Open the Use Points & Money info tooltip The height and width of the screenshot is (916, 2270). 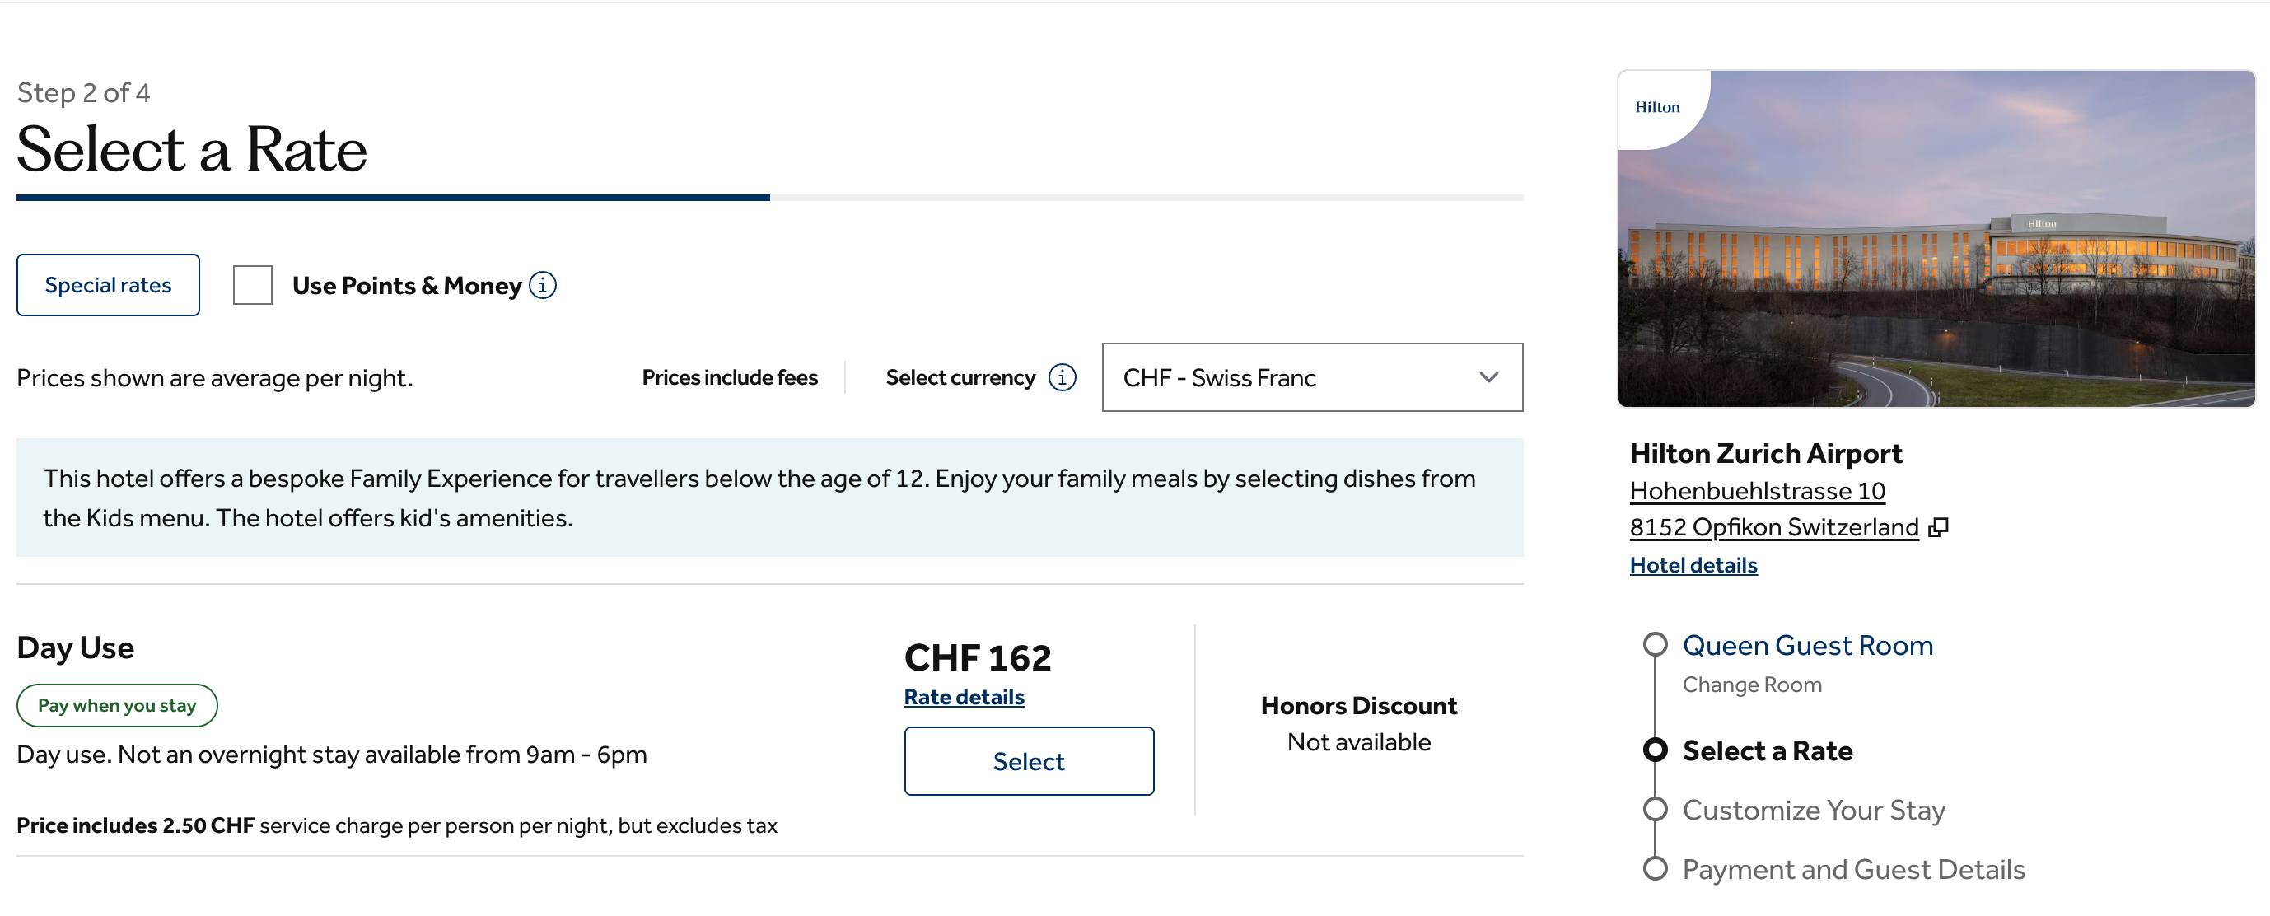point(544,285)
